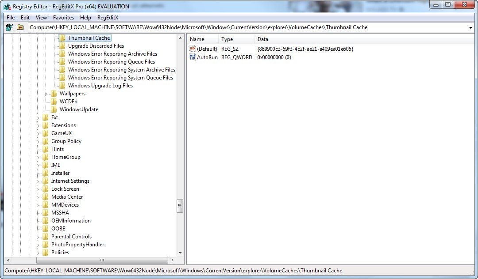Click inside the registry path address bar
This screenshot has height=279, width=478.
(x=221, y=27)
